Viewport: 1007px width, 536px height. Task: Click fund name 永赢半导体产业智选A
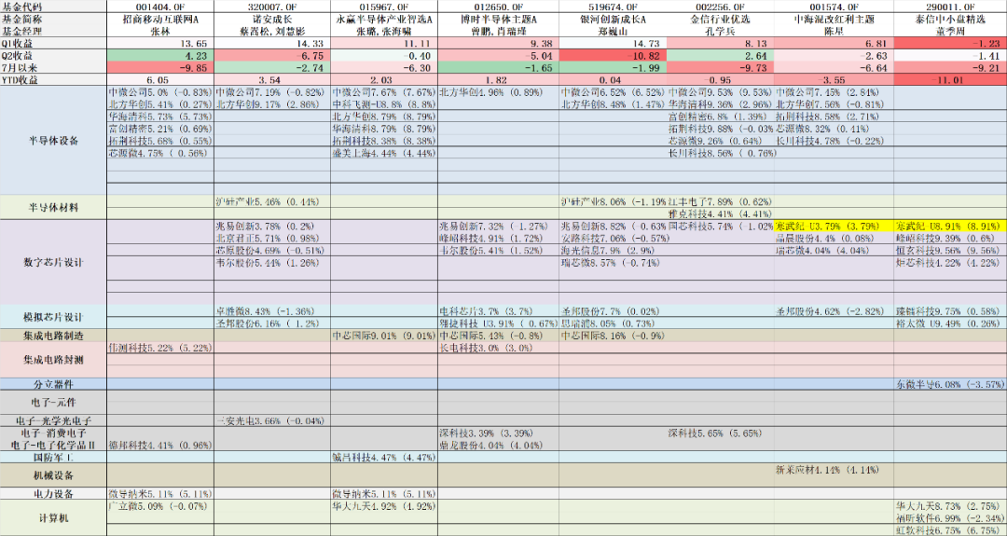point(383,20)
